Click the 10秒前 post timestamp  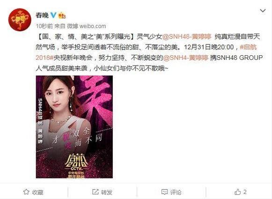[x=44, y=26]
